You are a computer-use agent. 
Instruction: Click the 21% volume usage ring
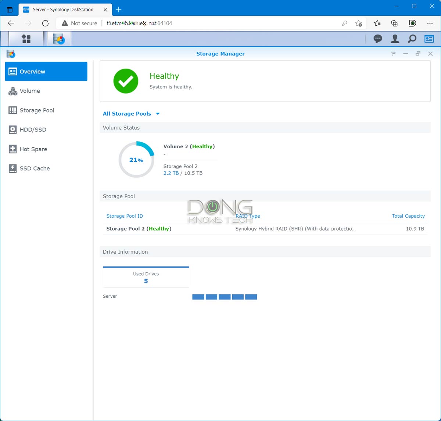pos(136,160)
